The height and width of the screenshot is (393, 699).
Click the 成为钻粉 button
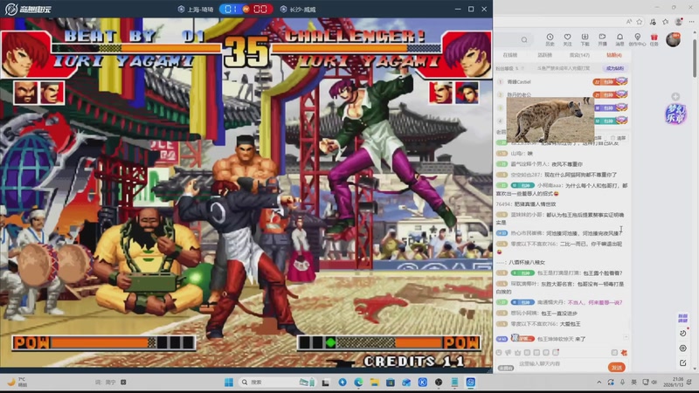point(615,68)
